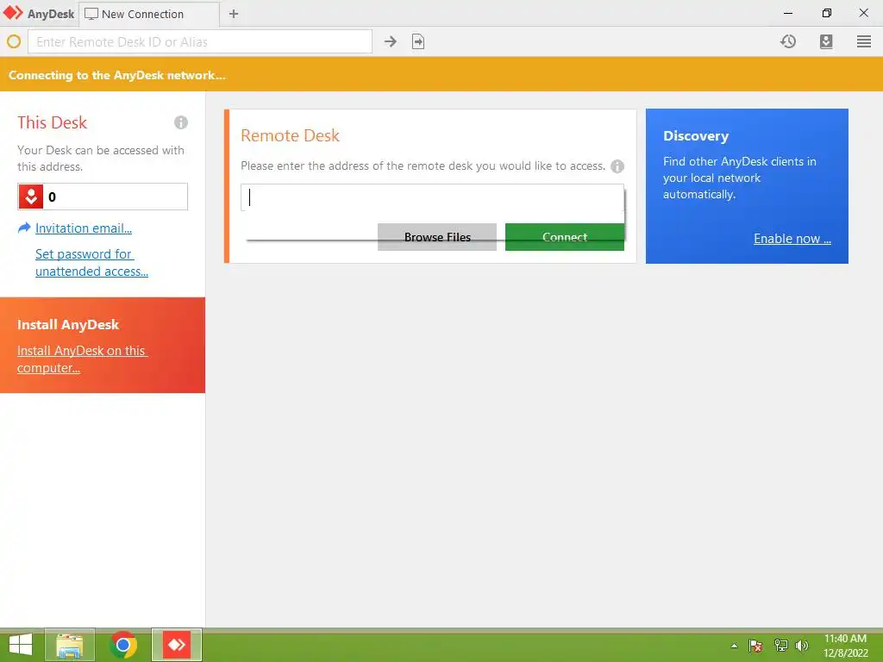Click 'Connecting to the AnyDesk network...' status text
The height and width of the screenshot is (662, 883).
(x=117, y=75)
